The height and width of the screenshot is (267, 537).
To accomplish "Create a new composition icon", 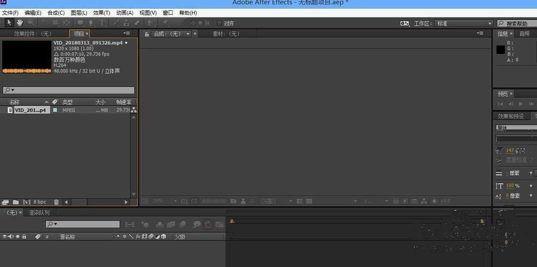I will coord(26,202).
